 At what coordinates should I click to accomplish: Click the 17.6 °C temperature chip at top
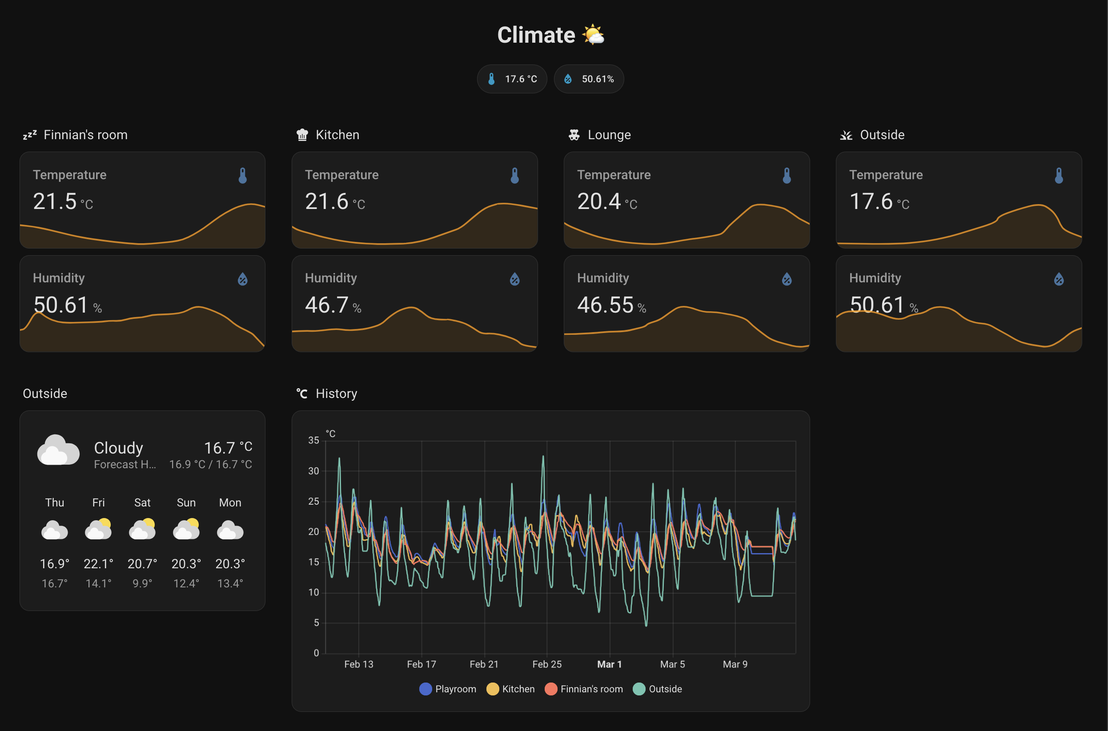(512, 79)
